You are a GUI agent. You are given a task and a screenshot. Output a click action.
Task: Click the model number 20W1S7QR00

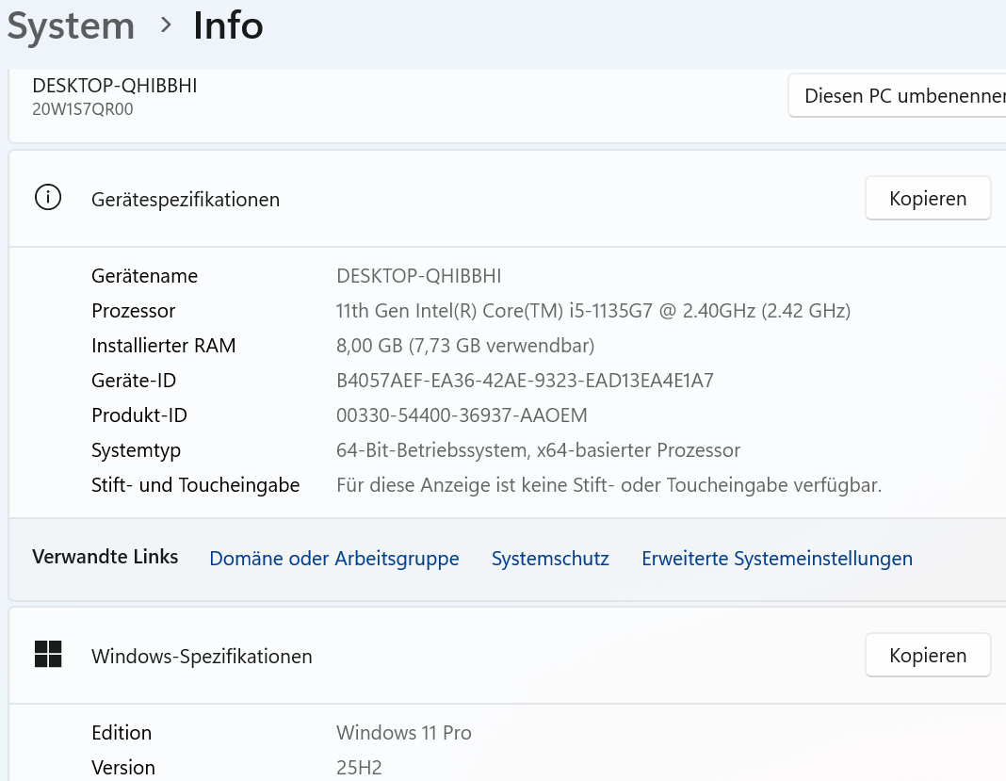tap(83, 109)
